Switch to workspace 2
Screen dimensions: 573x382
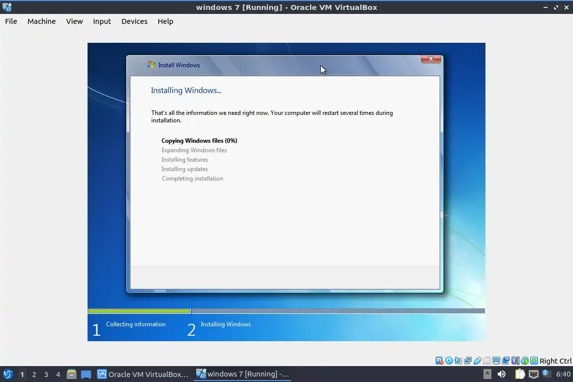click(34, 375)
